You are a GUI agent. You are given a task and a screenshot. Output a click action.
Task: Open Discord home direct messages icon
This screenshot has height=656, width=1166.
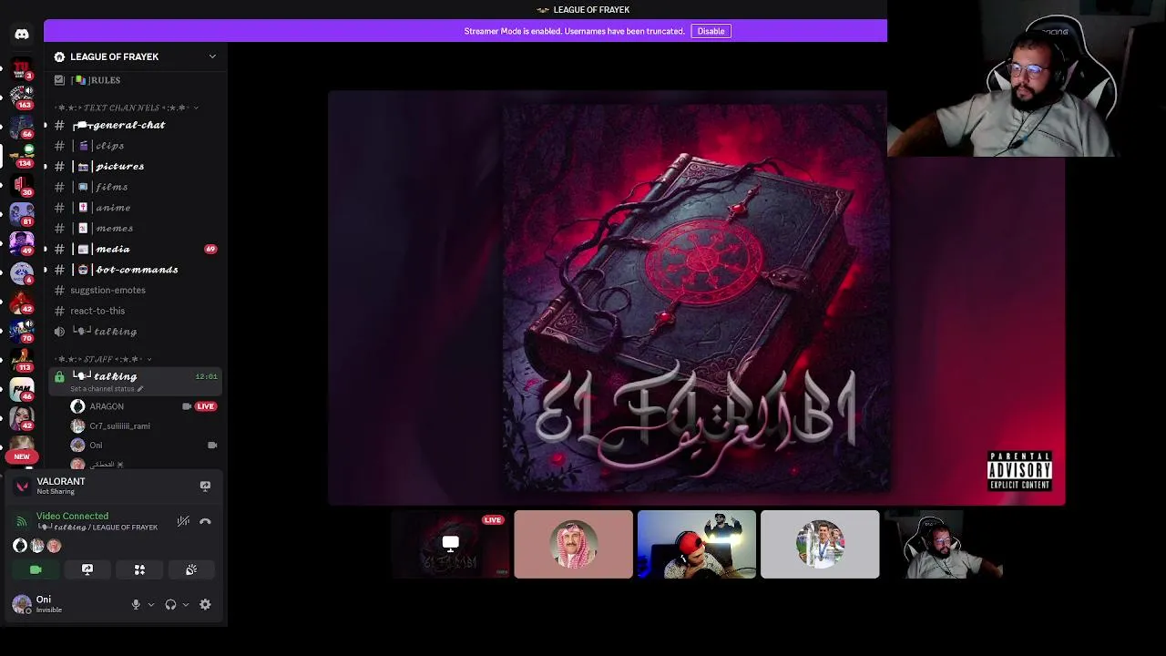(x=22, y=35)
